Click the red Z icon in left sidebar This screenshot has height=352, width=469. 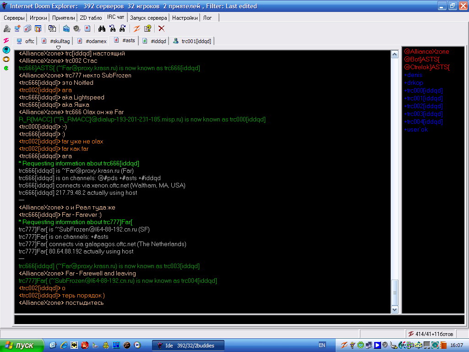[6, 41]
